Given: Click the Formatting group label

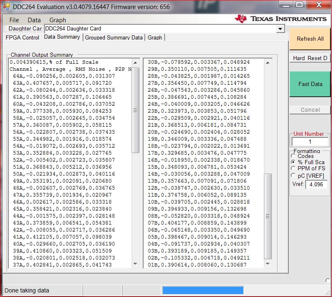Looking at the screenshot, I should [x=306, y=151].
